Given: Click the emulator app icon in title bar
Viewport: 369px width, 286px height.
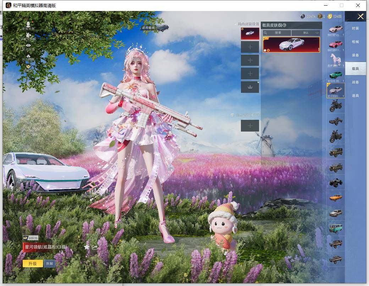Looking at the screenshot, I should point(9,5).
